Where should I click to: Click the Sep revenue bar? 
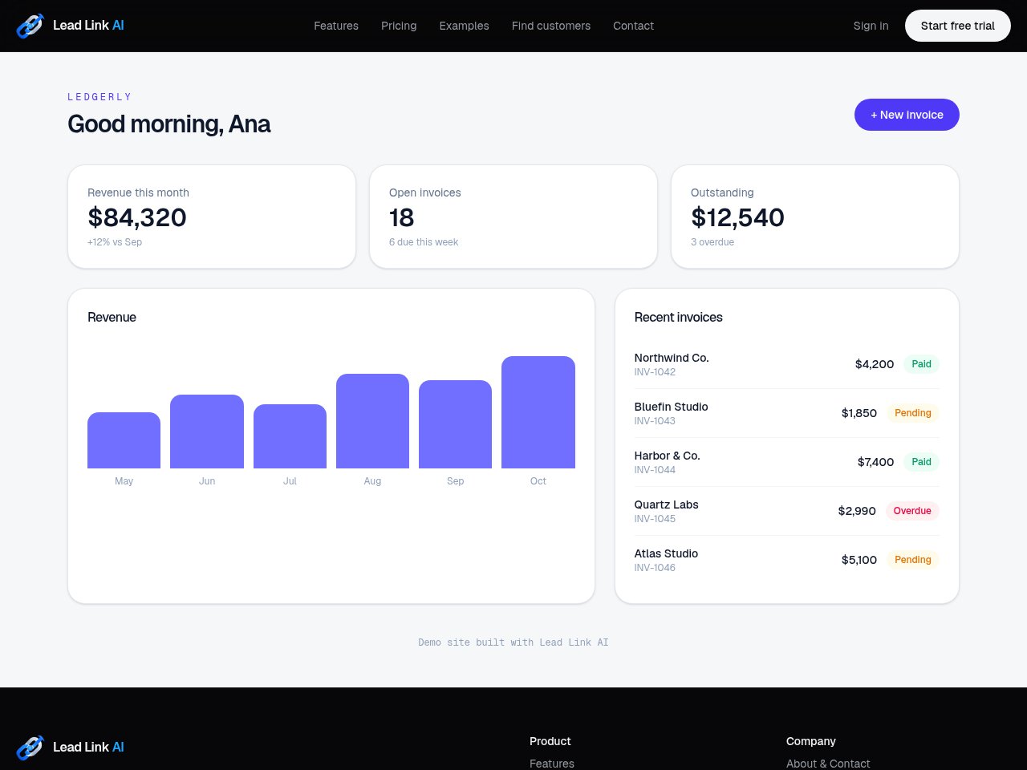tap(455, 424)
